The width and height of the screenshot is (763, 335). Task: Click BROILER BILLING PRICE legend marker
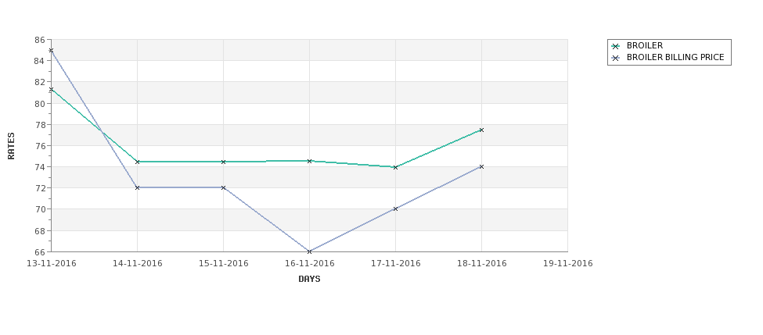click(616, 58)
